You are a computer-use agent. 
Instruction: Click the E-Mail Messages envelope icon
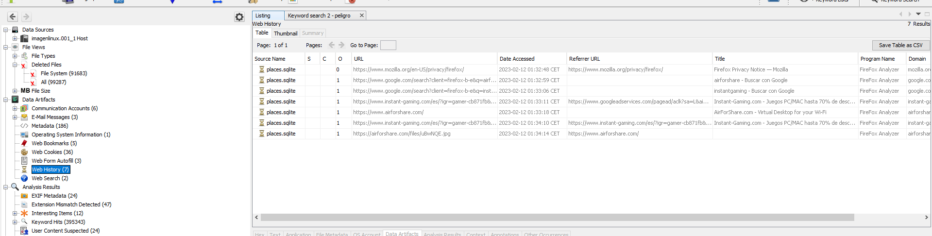click(24, 117)
